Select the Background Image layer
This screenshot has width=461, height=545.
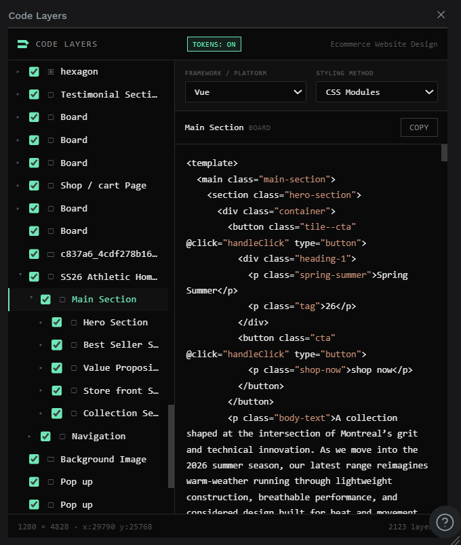pyautogui.click(x=103, y=459)
